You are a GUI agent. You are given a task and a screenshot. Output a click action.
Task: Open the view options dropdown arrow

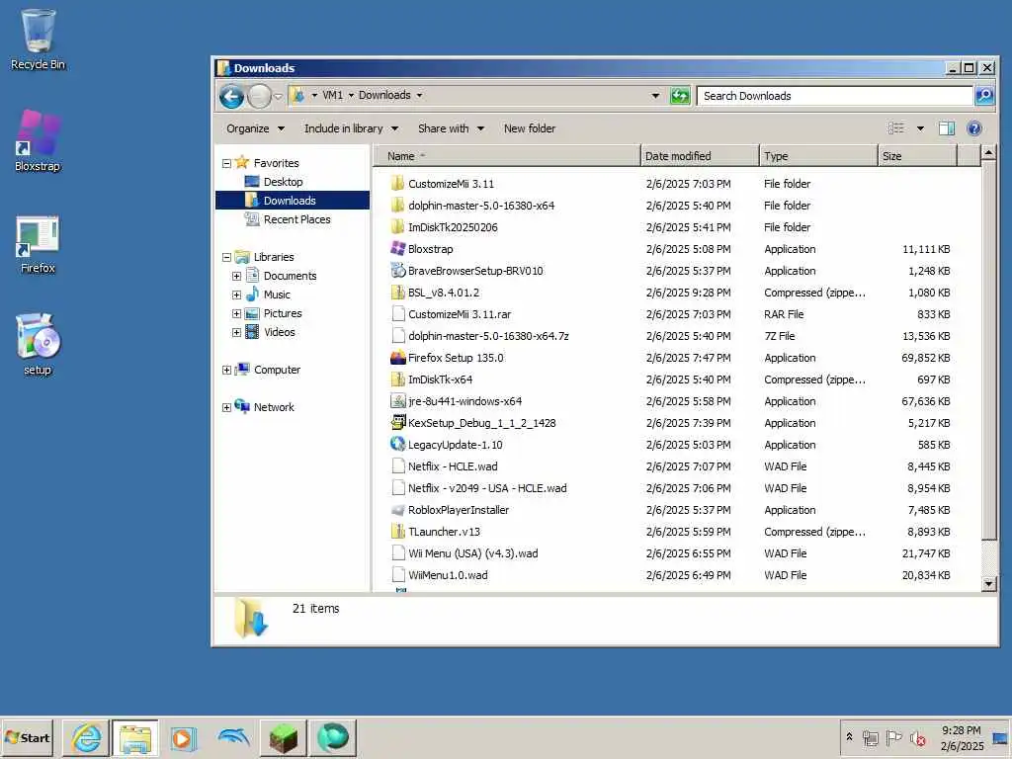[920, 128]
